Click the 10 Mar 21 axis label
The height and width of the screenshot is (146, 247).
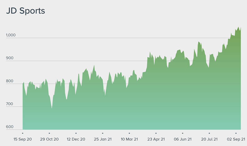point(129,139)
